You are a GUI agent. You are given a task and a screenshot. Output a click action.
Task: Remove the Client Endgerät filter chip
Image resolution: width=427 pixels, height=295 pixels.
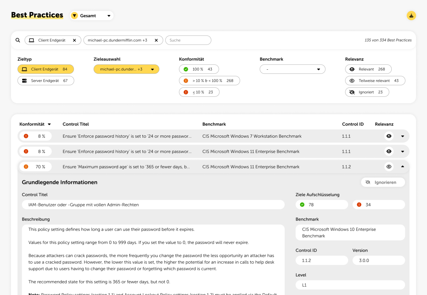pyautogui.click(x=75, y=40)
